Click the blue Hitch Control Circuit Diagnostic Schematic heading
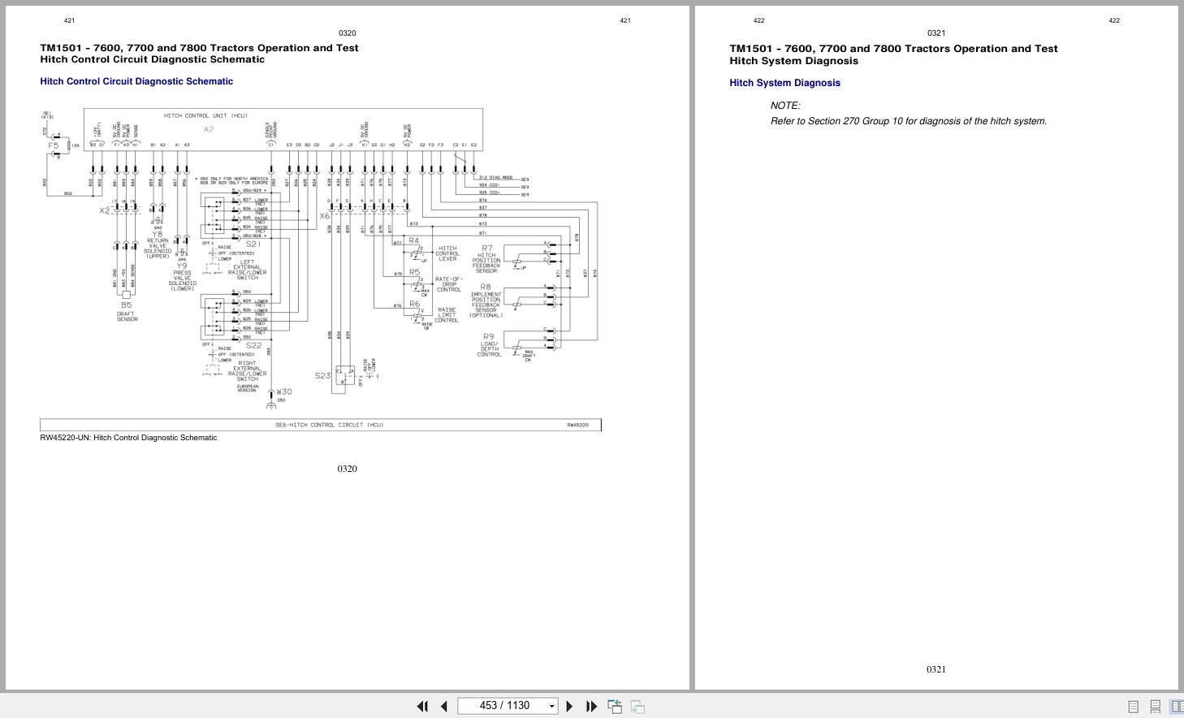The width and height of the screenshot is (1184, 718). pyautogui.click(x=136, y=81)
